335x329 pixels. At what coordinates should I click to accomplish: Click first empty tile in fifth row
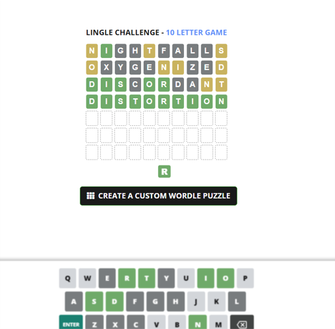pos(92,118)
